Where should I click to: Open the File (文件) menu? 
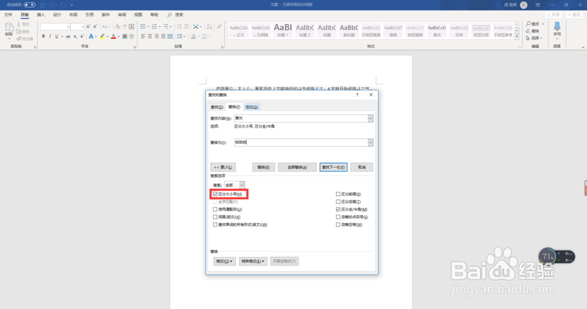click(x=8, y=15)
